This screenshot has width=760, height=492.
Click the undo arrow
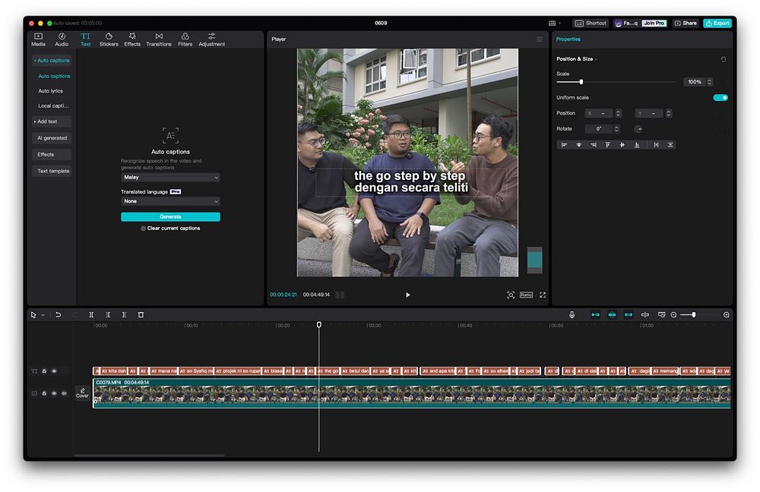pyautogui.click(x=59, y=314)
